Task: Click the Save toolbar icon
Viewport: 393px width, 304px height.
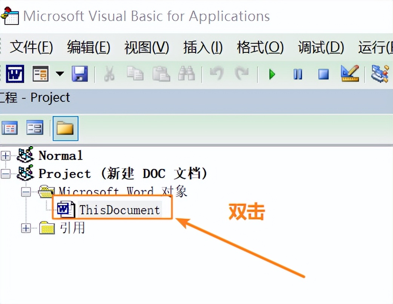Action: click(80, 74)
